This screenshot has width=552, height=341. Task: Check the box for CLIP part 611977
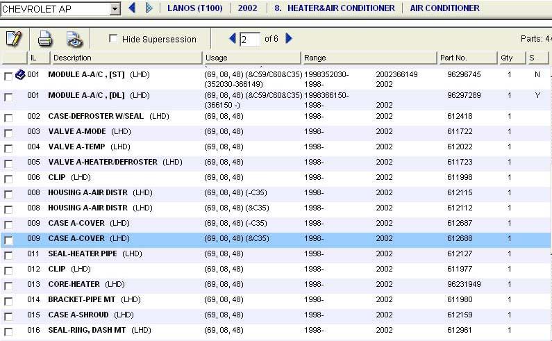[x=8, y=271]
